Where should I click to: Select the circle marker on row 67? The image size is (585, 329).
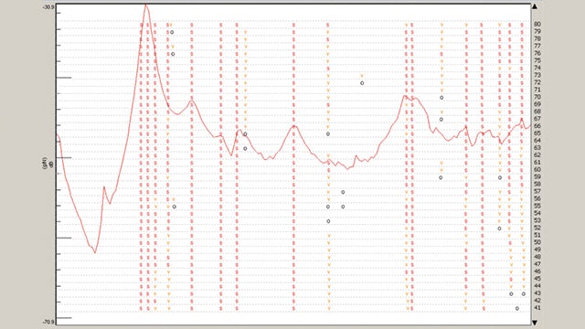click(x=441, y=120)
